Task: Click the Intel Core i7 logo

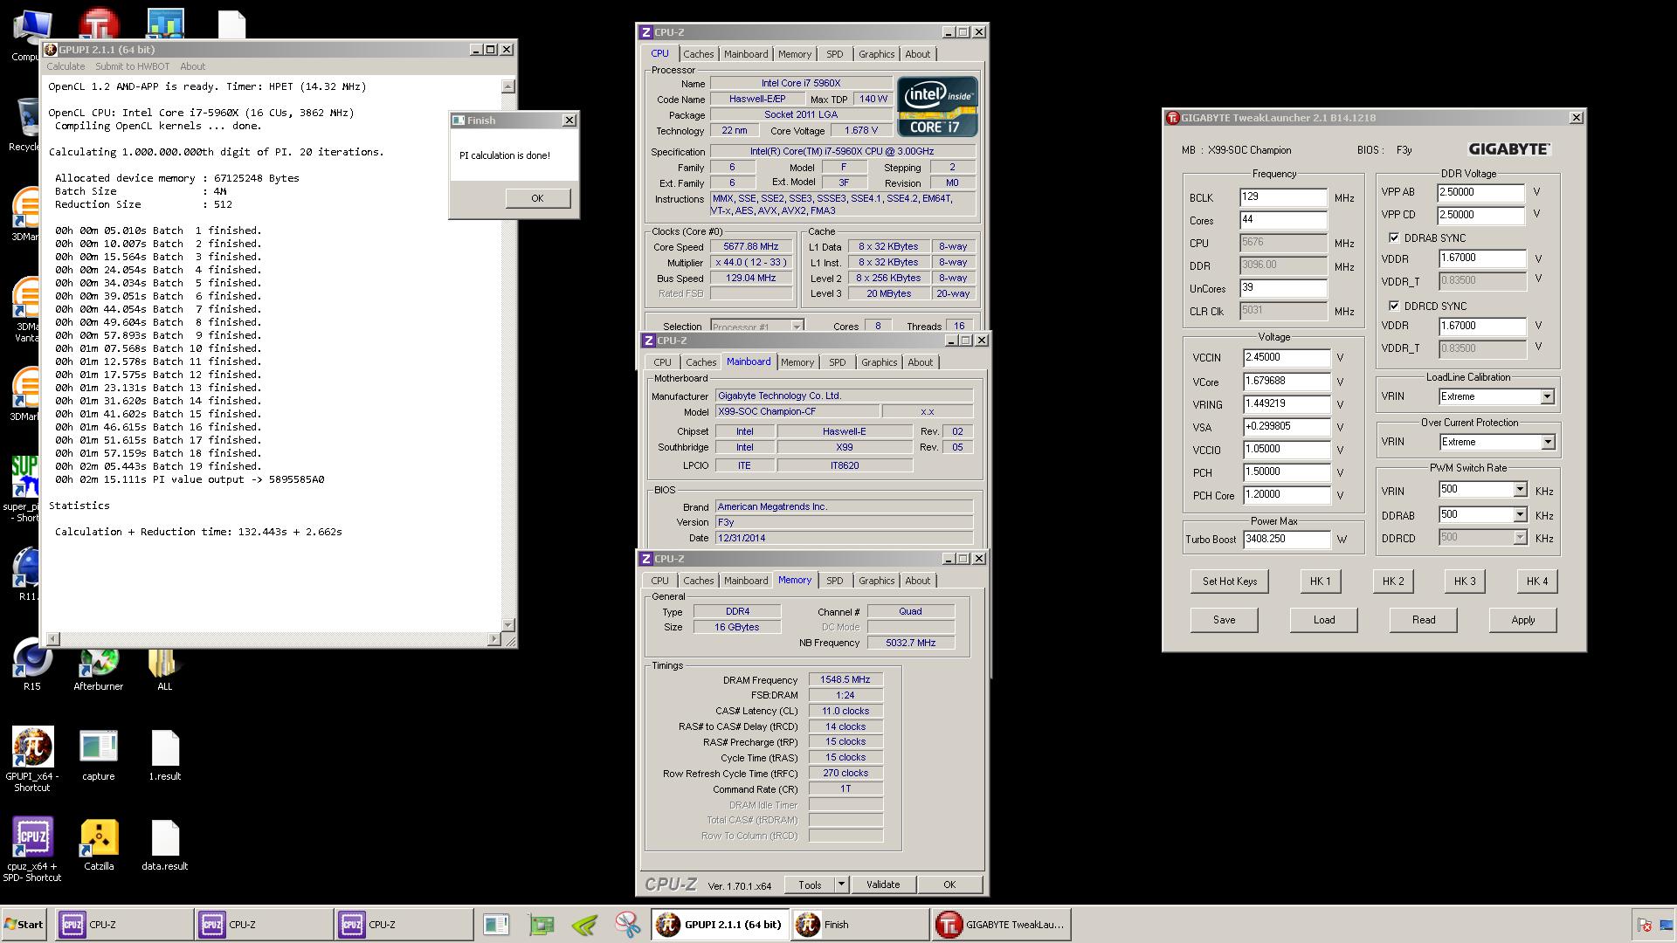Action: 937,107
